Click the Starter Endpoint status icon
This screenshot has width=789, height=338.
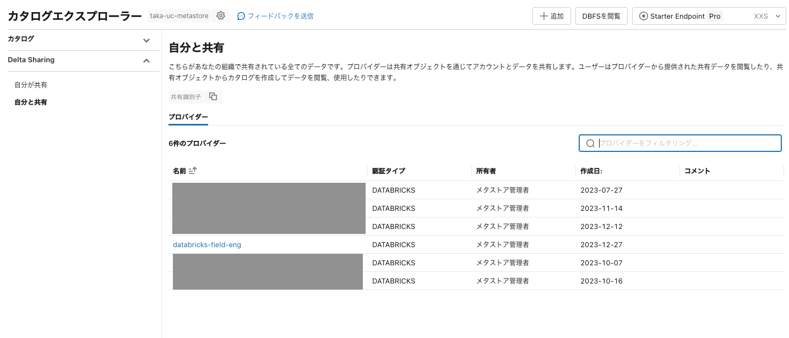click(643, 16)
